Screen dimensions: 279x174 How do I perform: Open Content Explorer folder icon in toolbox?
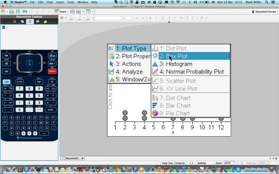pyautogui.click(x=46, y=21)
